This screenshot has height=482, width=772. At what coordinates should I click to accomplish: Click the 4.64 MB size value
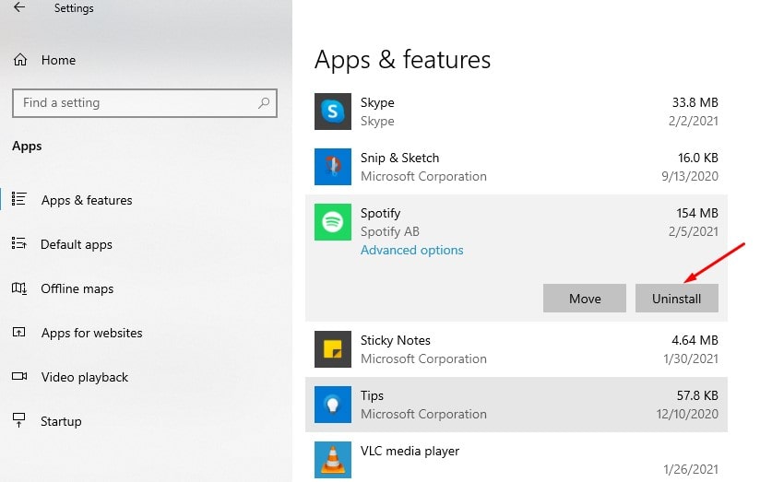695,340
